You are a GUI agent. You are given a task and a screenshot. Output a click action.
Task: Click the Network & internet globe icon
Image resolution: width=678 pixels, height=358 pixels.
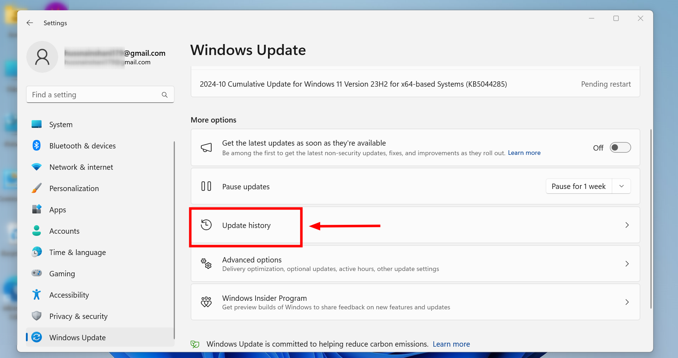tap(37, 167)
